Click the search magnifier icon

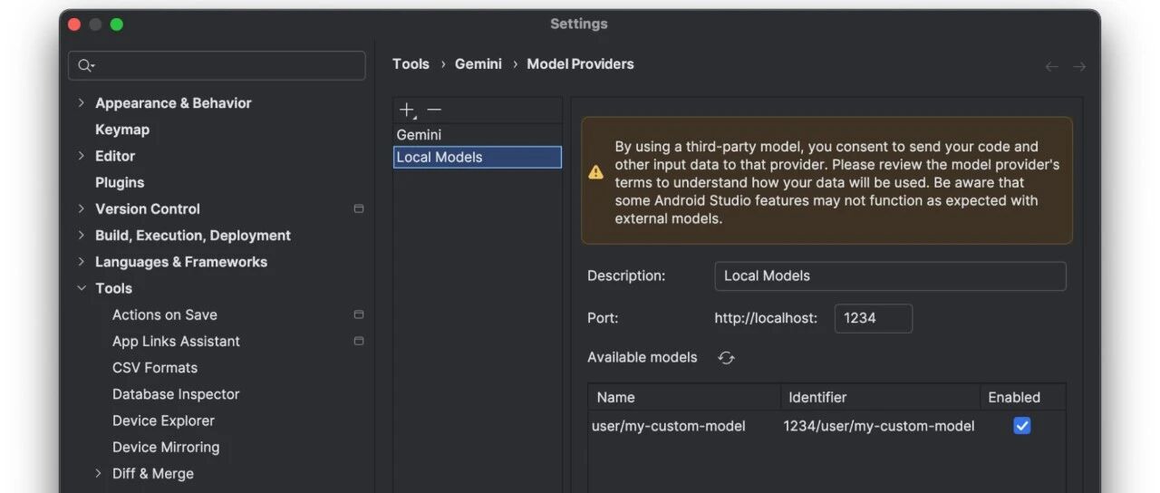tap(86, 65)
